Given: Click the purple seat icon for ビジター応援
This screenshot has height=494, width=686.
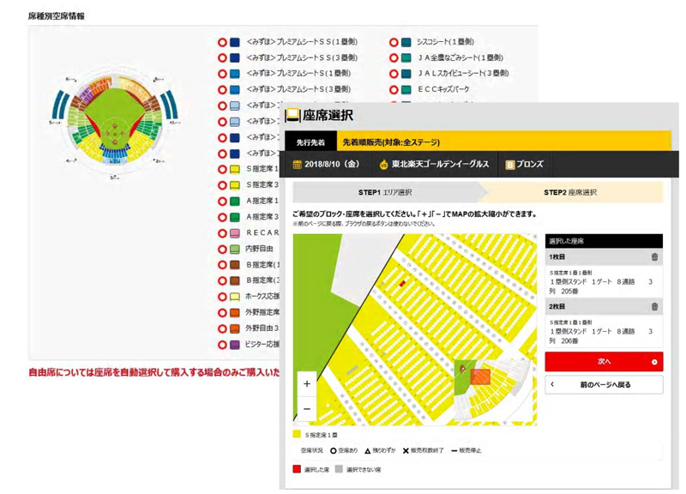Looking at the screenshot, I should coord(235,345).
